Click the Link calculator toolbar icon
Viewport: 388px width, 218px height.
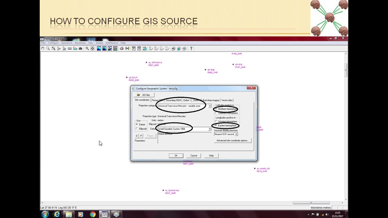point(145,48)
